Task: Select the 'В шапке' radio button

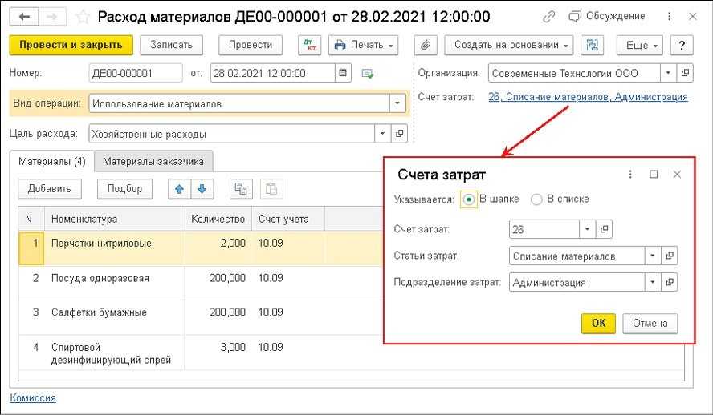Action: click(469, 199)
